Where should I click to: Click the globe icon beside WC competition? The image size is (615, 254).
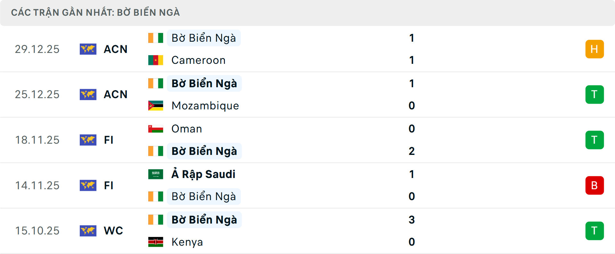coord(88,231)
